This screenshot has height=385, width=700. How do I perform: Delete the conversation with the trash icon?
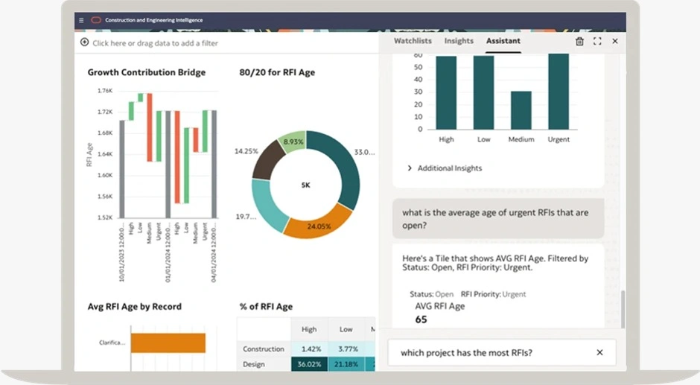(x=580, y=42)
